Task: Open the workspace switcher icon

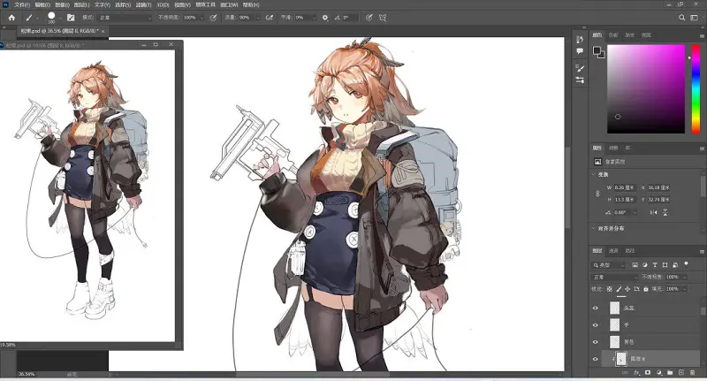Action: coord(695,18)
